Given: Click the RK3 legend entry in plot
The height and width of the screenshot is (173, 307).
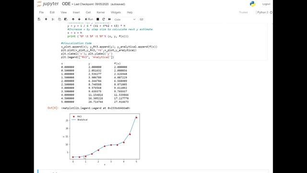Looking at the screenshot, I should pyautogui.click(x=77, y=116).
